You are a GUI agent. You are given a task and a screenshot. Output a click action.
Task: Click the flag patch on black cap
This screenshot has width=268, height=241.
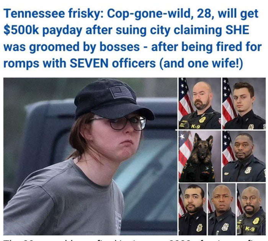(x=121, y=92)
